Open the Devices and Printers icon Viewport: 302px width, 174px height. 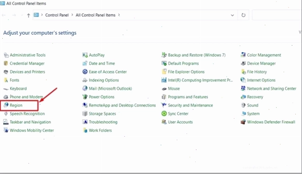[6, 72]
